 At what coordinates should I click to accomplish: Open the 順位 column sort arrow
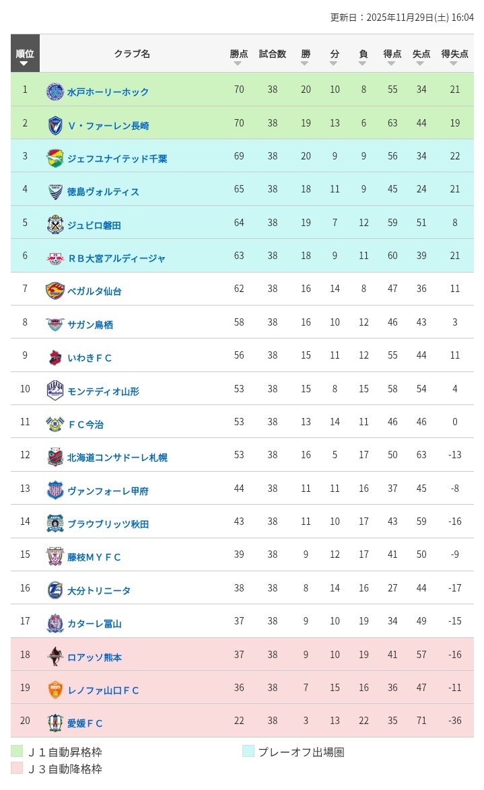25,63
